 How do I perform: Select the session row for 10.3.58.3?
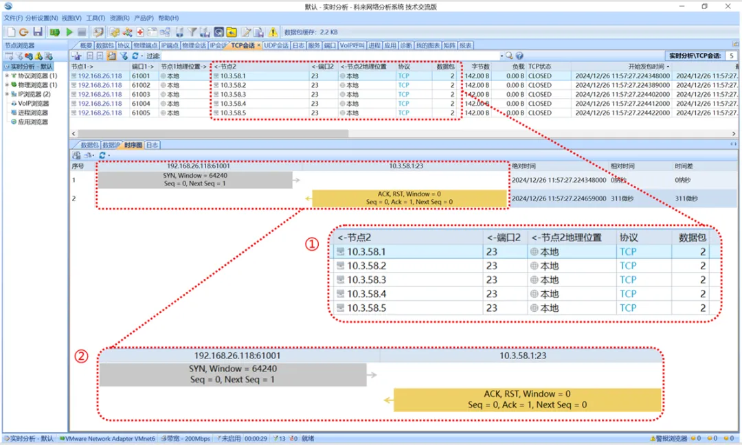pyautogui.click(x=234, y=94)
